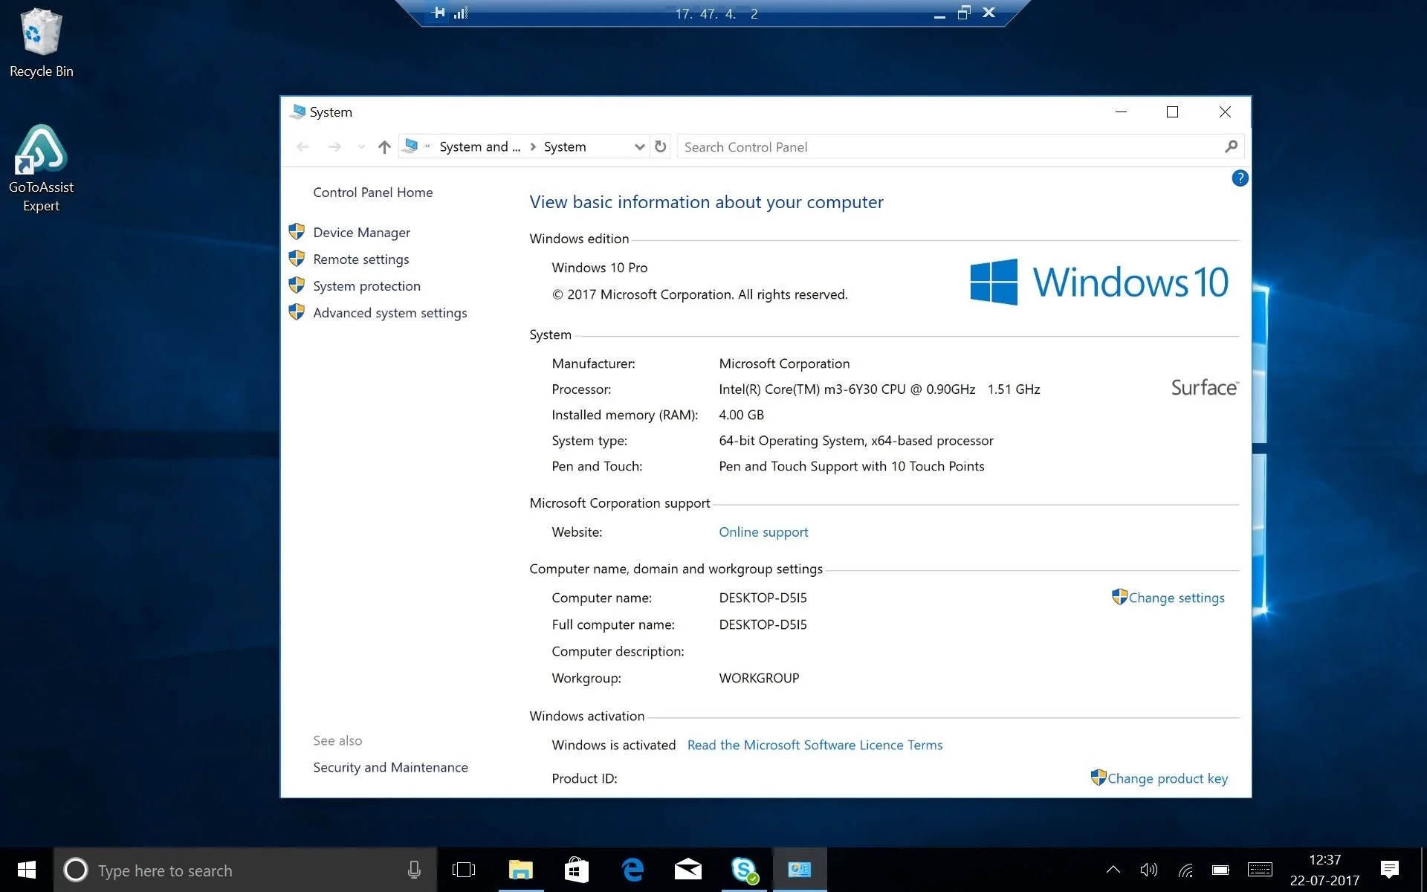Select the System control panel taskbar button
The image size is (1427, 892).
pyautogui.click(x=800, y=870)
